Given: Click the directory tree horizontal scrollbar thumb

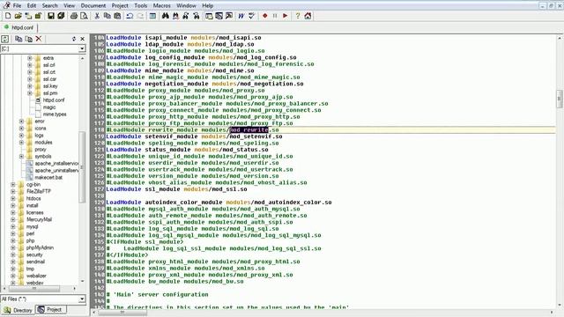Looking at the screenshot, I should coord(33,289).
